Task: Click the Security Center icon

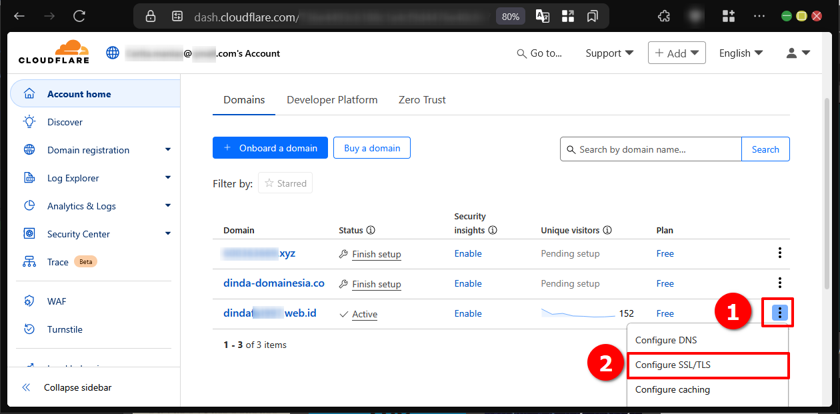Action: click(29, 234)
